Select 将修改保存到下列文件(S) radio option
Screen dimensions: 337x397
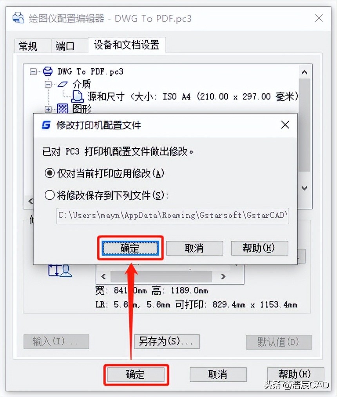tap(50, 195)
